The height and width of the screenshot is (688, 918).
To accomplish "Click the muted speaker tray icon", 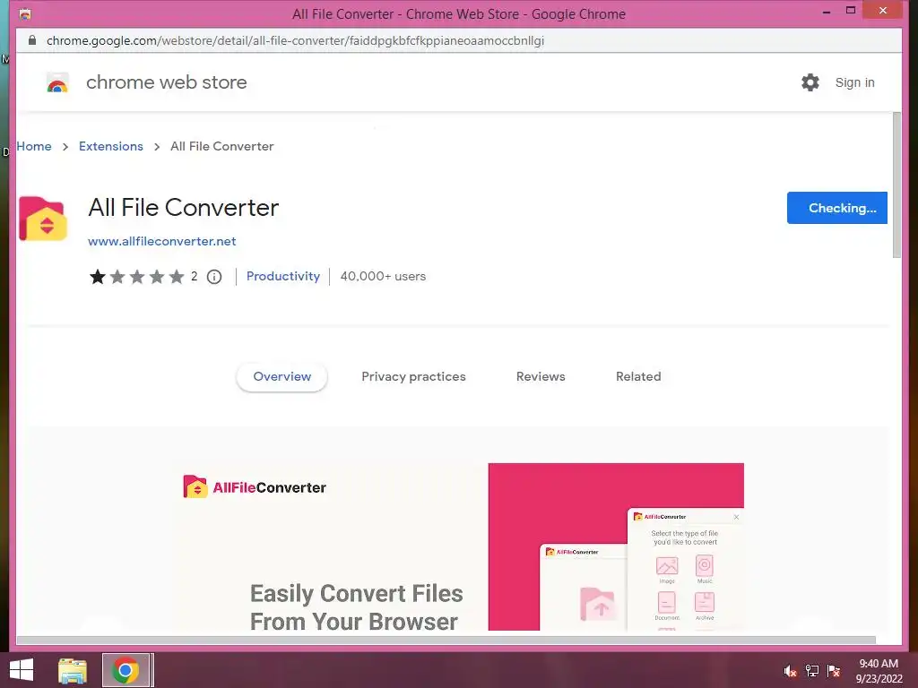I will [x=791, y=671].
